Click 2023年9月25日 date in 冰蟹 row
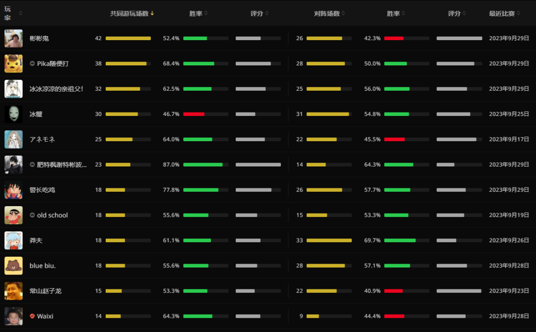The height and width of the screenshot is (332, 536). [509, 114]
